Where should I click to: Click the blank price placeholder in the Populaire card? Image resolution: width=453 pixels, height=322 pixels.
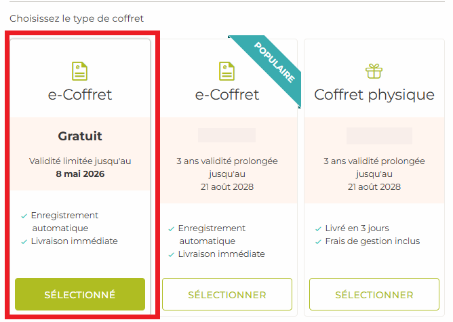point(226,136)
